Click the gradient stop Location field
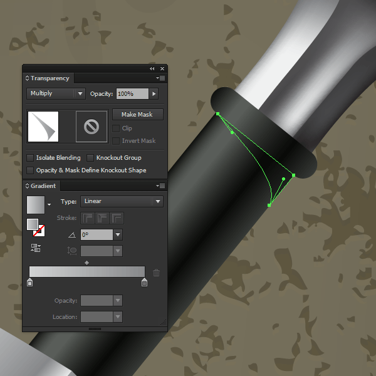This screenshot has width=376, height=376. pos(97,316)
